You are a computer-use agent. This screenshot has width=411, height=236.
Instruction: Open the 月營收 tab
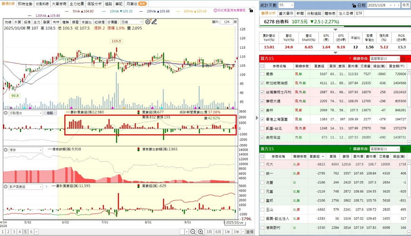[136, 4]
